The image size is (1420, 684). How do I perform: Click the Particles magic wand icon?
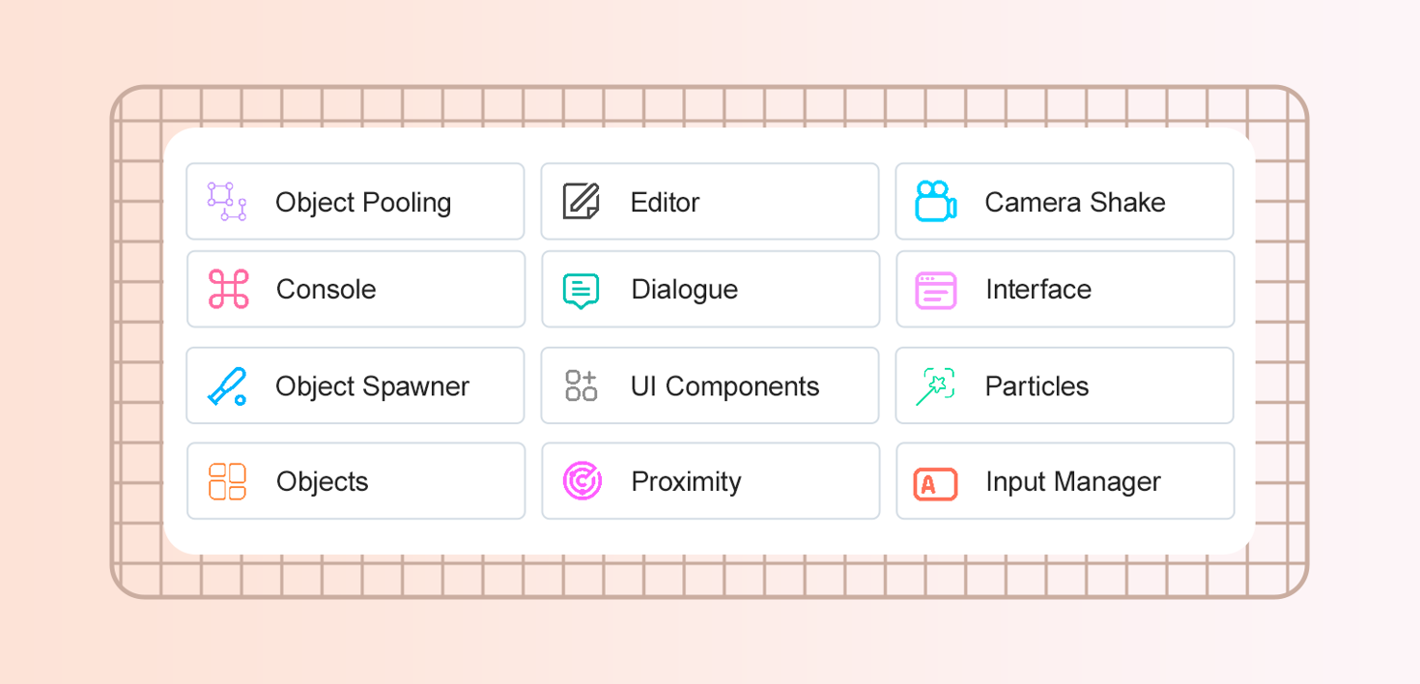(x=935, y=386)
